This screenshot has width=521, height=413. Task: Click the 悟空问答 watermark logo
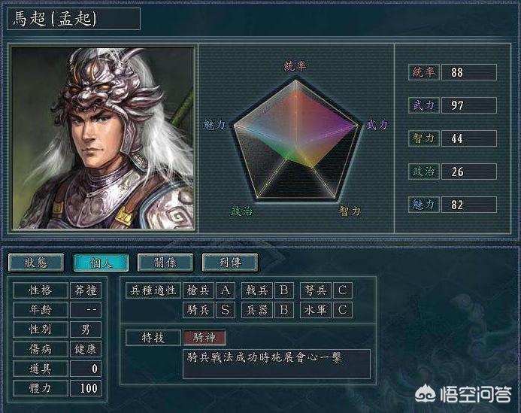pos(463,393)
